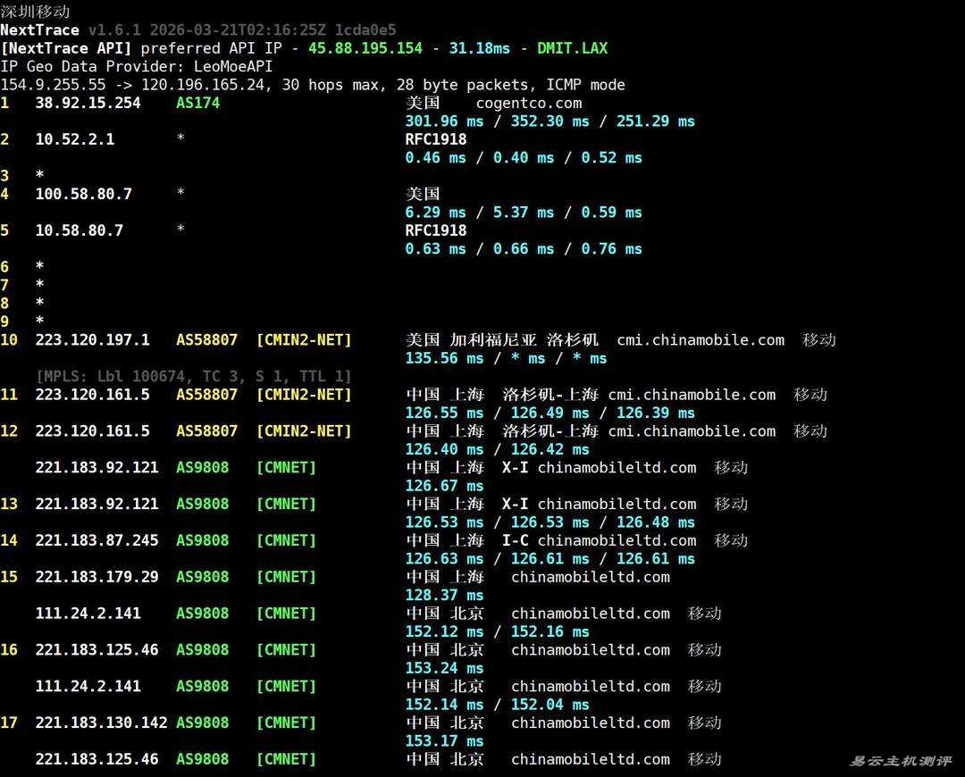The height and width of the screenshot is (777, 965).
Task: Click the 易云主机测评 watermark
Action: point(900,761)
